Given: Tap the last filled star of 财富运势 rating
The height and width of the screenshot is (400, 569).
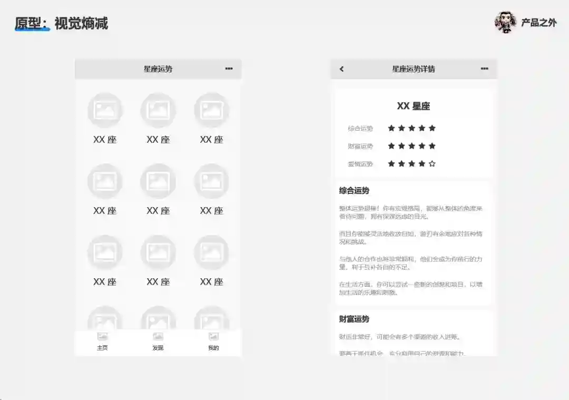Looking at the screenshot, I should (x=433, y=145).
